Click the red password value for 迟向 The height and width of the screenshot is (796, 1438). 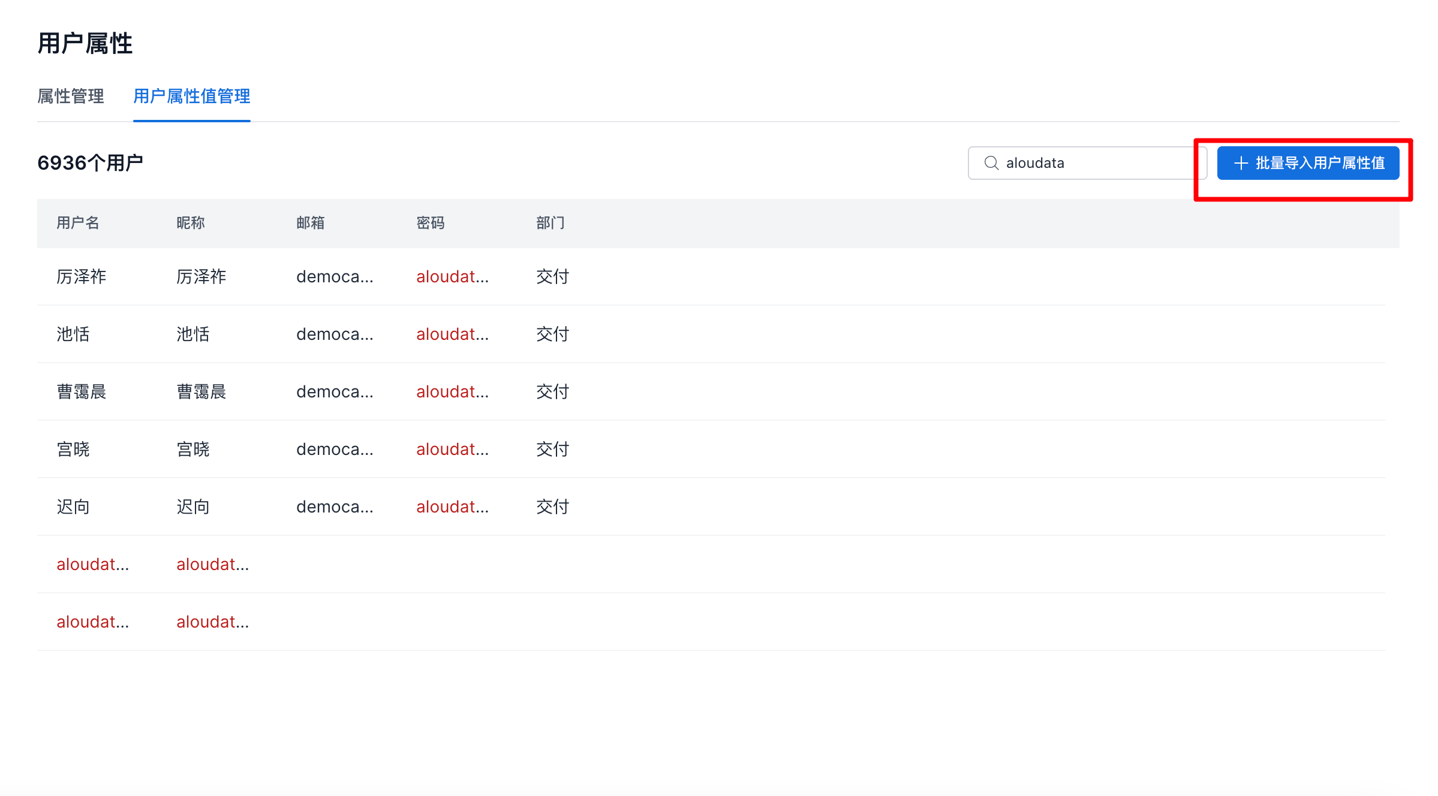pyautogui.click(x=452, y=506)
